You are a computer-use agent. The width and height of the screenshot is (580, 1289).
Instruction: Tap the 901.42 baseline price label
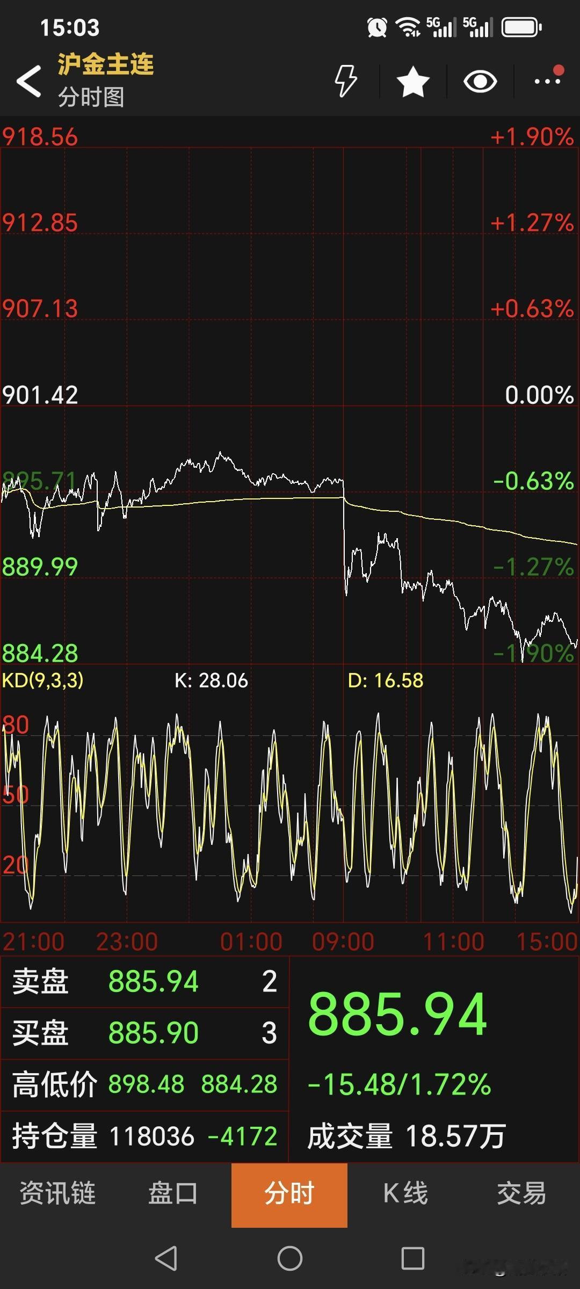(x=40, y=395)
